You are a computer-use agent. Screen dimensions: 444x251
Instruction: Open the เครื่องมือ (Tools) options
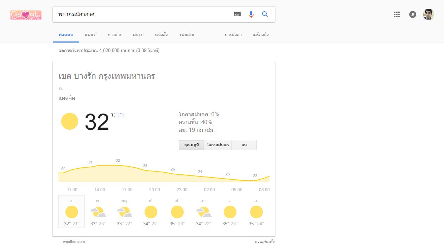click(261, 35)
